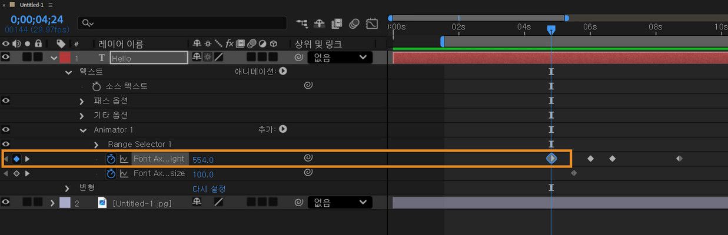Click the 554.0 Font Ax...ight value
728x235 pixels.
tap(203, 160)
